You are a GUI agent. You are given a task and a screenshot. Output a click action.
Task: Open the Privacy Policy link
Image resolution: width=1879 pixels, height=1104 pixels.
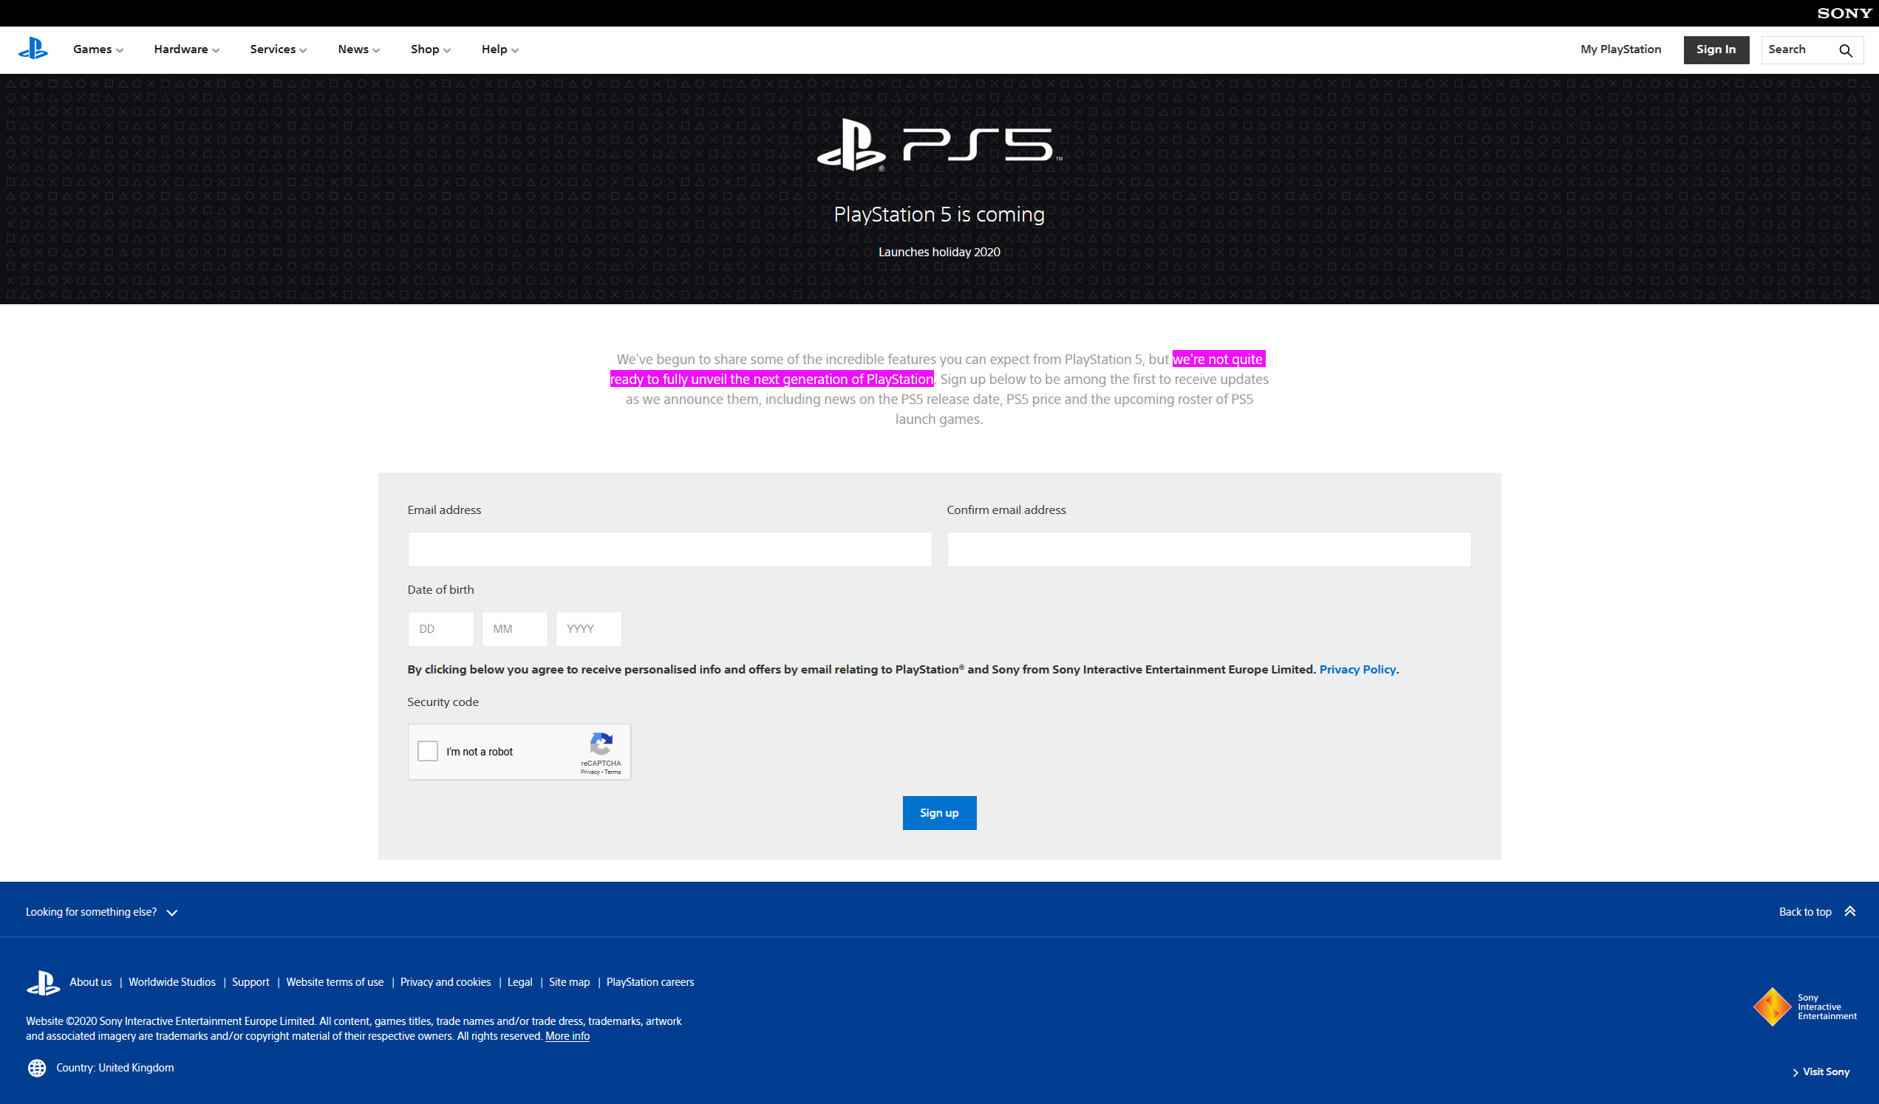click(x=1357, y=669)
